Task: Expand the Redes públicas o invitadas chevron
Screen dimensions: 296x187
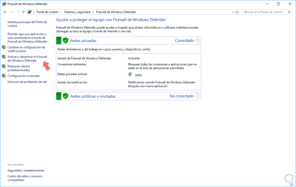Action: 198,96
